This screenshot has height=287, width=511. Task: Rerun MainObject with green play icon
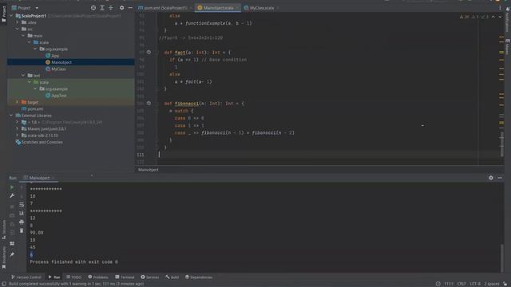[x=12, y=187]
